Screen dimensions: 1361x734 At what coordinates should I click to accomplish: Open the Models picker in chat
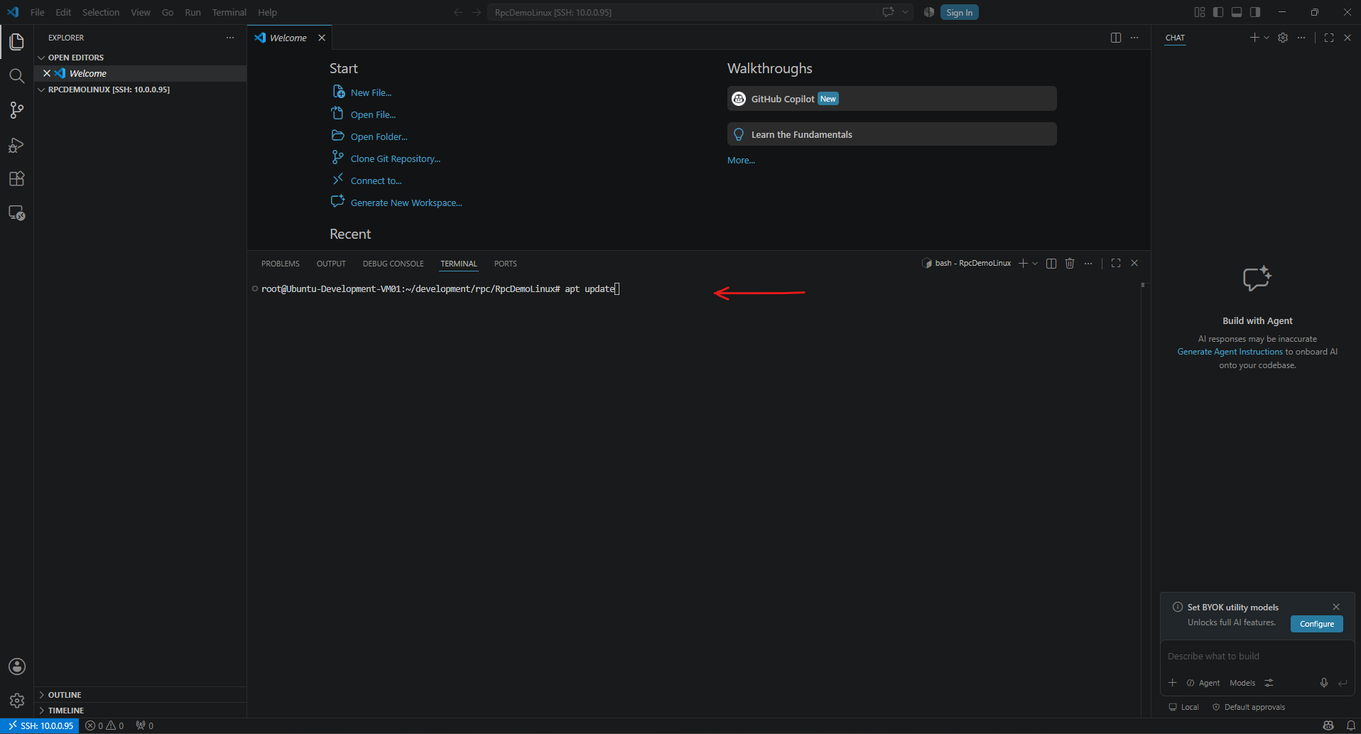[x=1242, y=683]
